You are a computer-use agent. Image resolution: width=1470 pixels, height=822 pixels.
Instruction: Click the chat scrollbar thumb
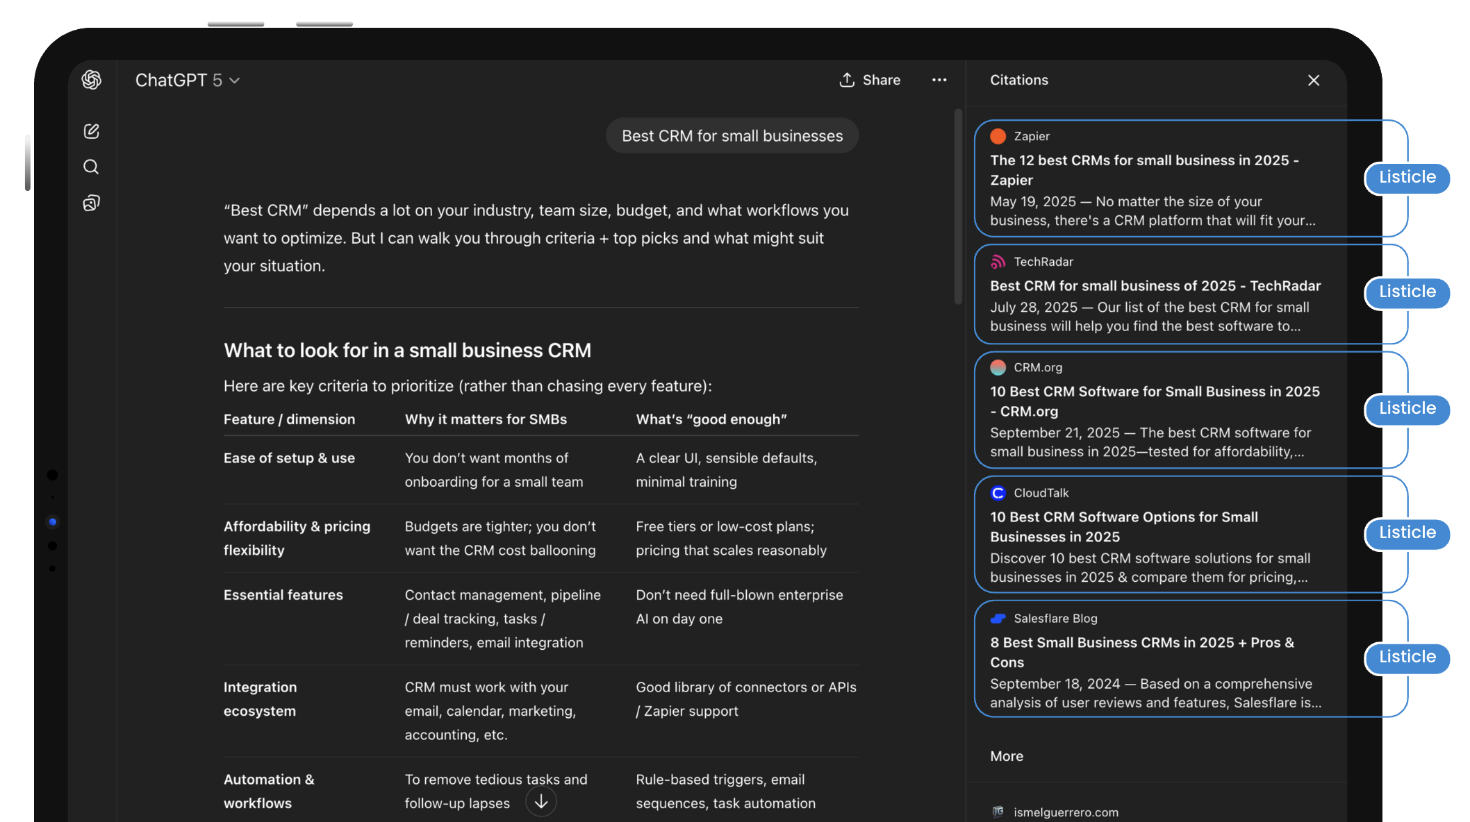(958, 206)
